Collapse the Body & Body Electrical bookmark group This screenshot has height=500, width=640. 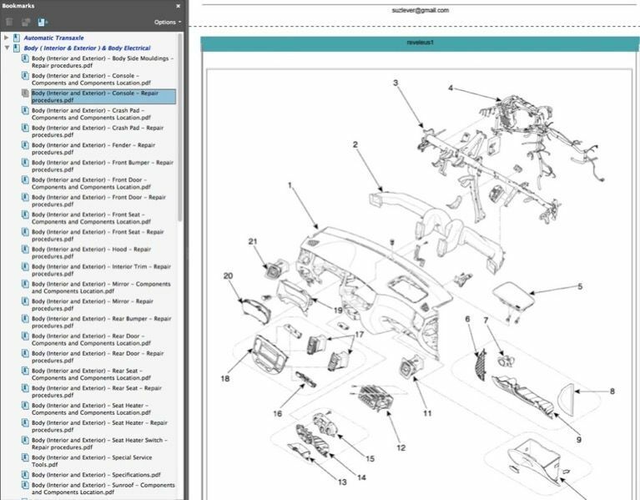(7, 48)
